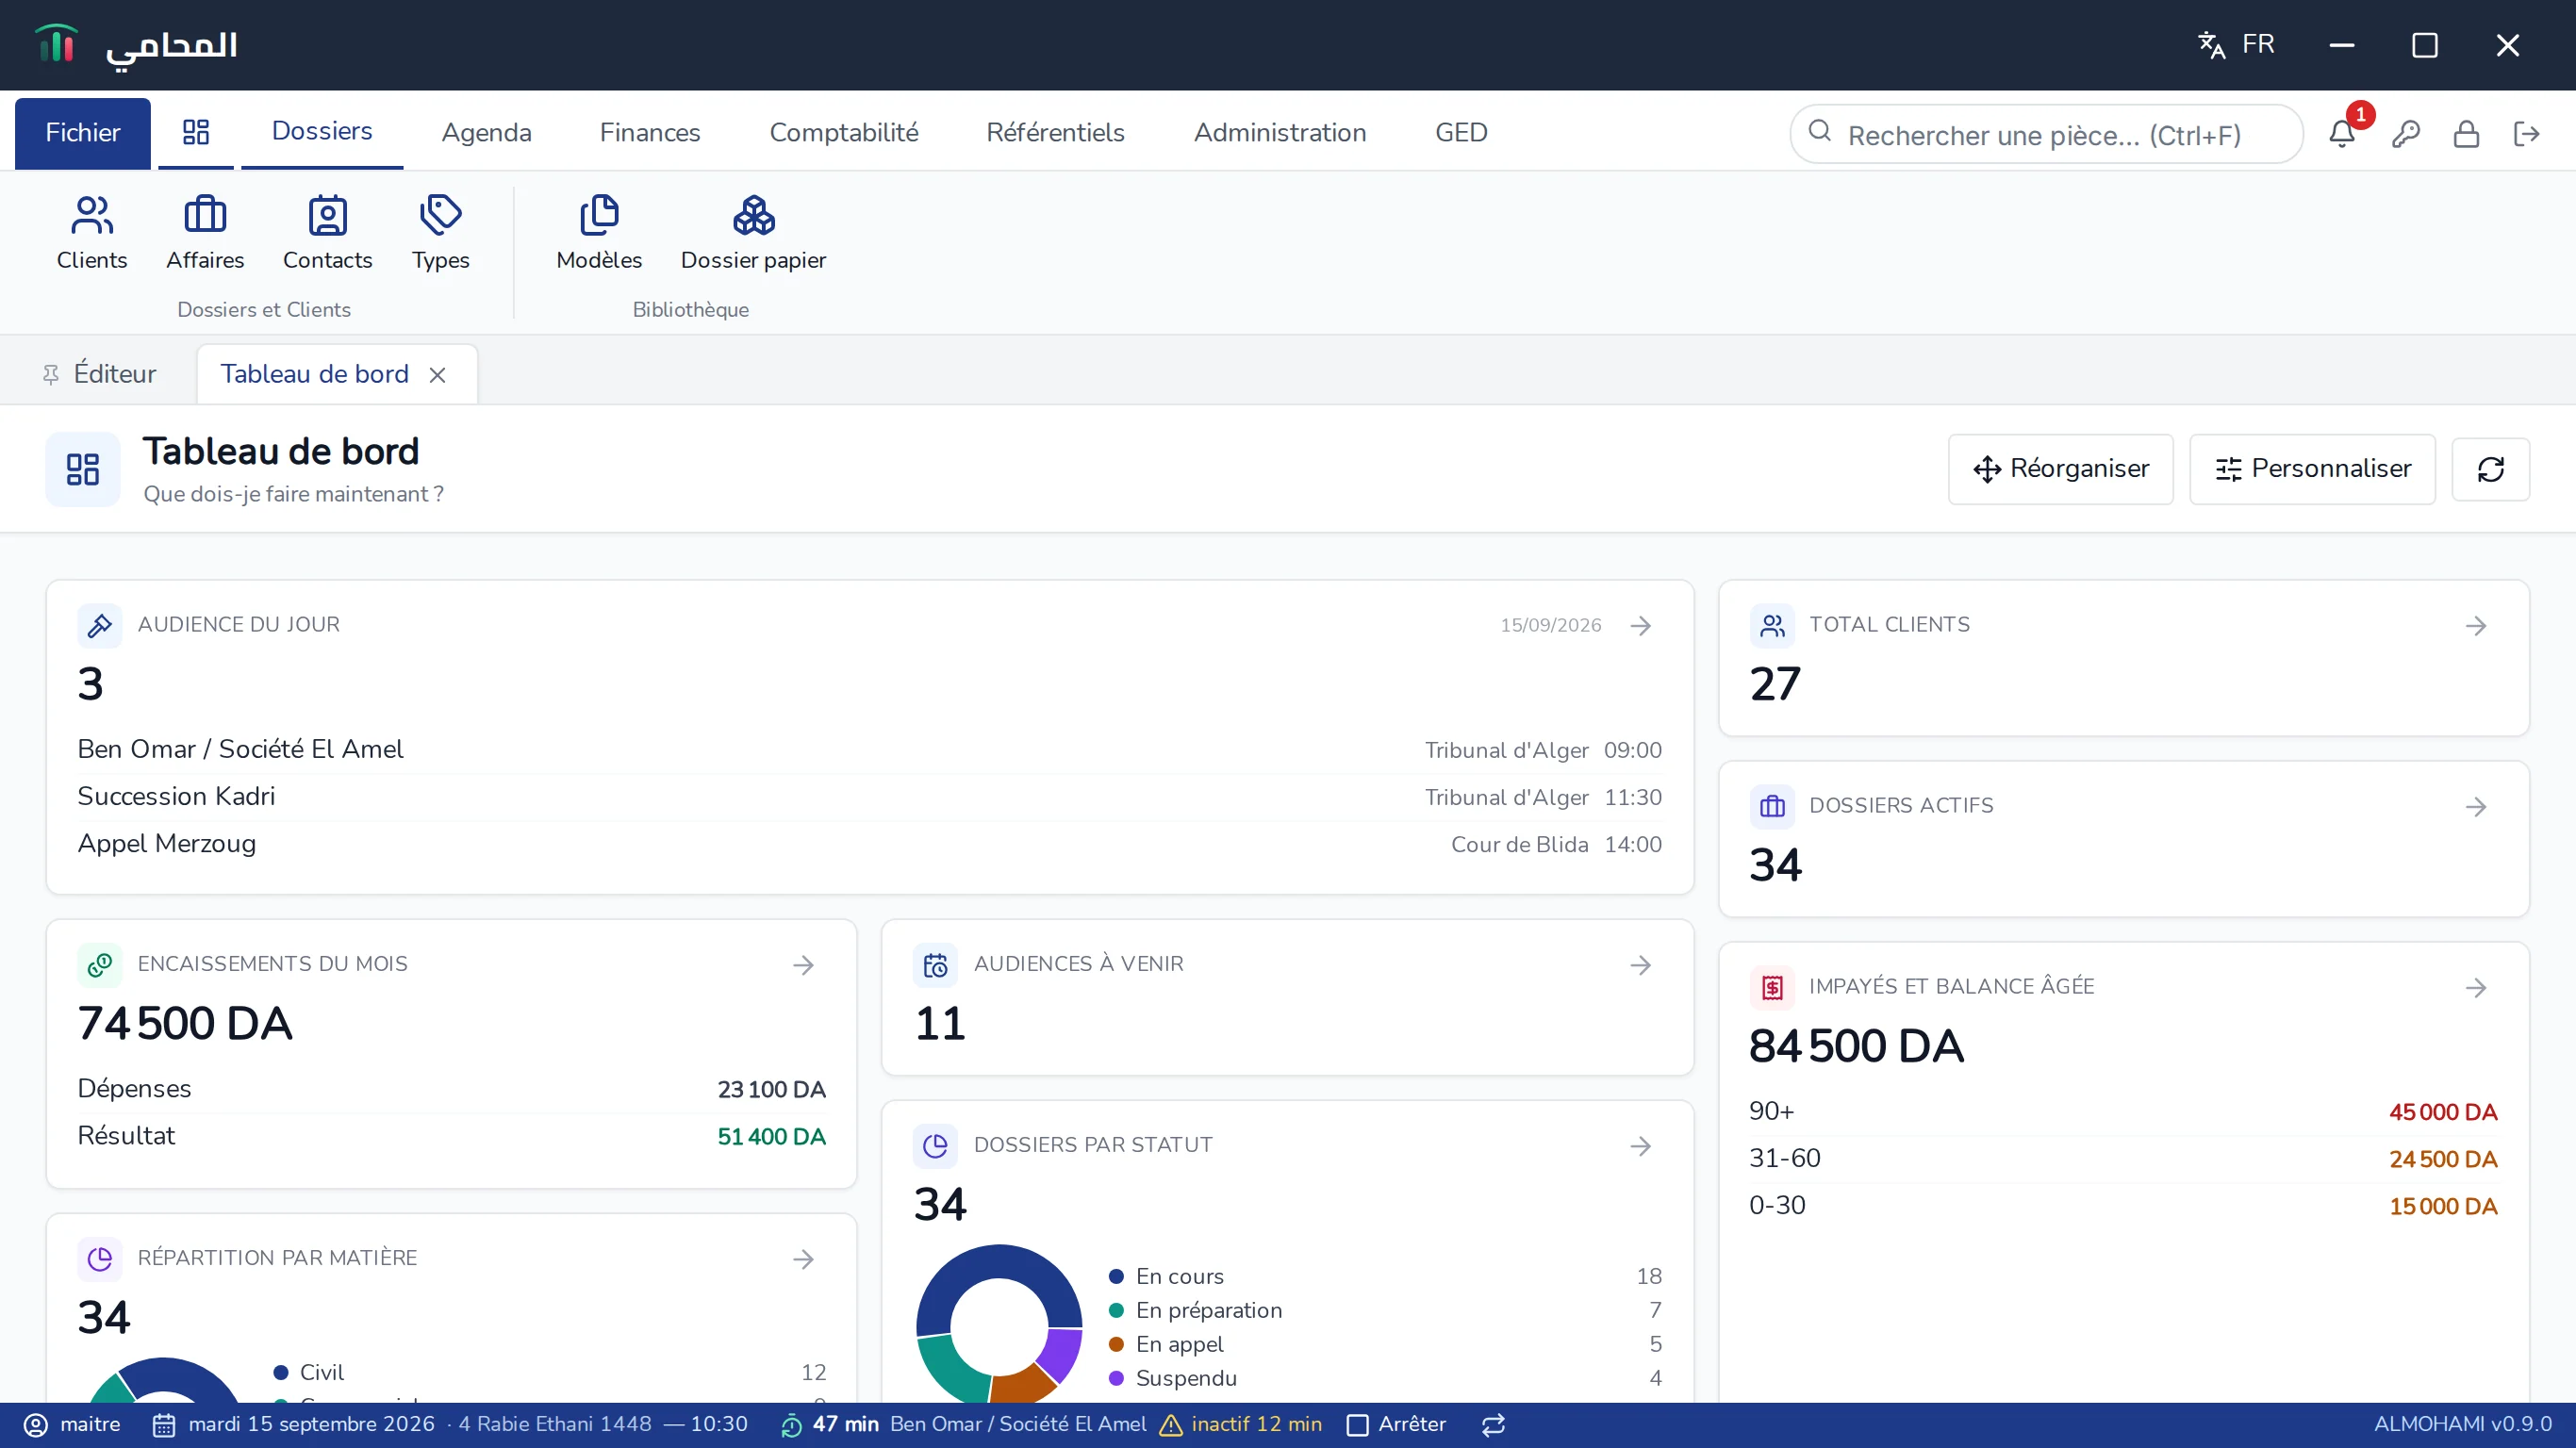Open the Succession Kadri hearing row
2576x1448 pixels.
[x=869, y=797]
